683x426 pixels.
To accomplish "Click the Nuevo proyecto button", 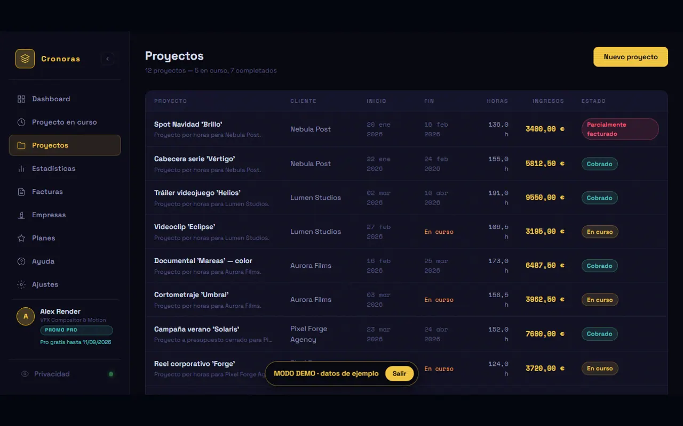I will (x=631, y=56).
